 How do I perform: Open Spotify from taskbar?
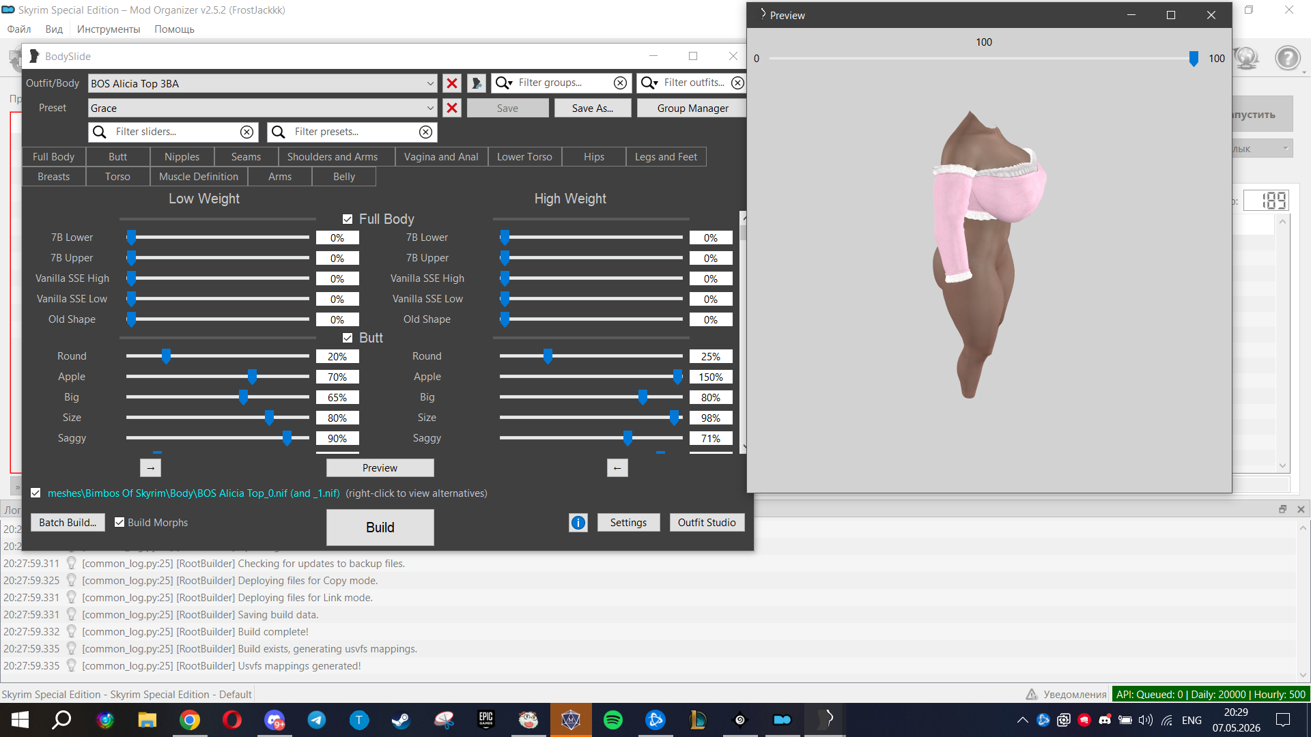tap(613, 720)
